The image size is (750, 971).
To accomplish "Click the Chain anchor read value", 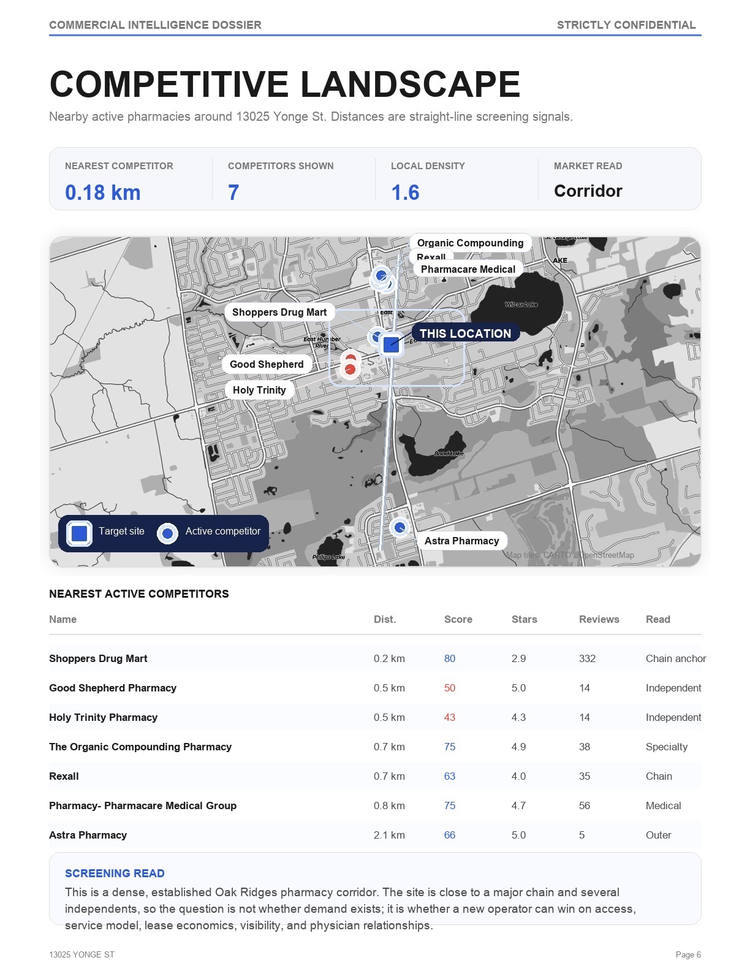I will click(x=676, y=658).
